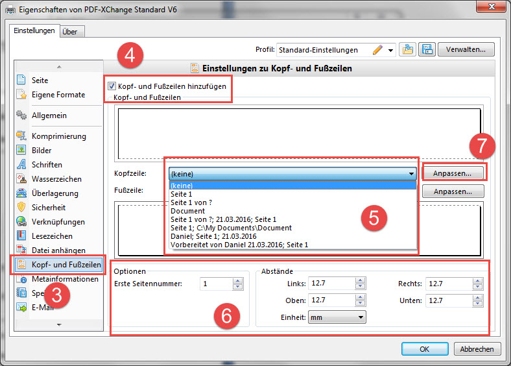Open the Wasserzeichen settings category
Image resolution: width=511 pixels, height=366 pixels.
[56, 179]
